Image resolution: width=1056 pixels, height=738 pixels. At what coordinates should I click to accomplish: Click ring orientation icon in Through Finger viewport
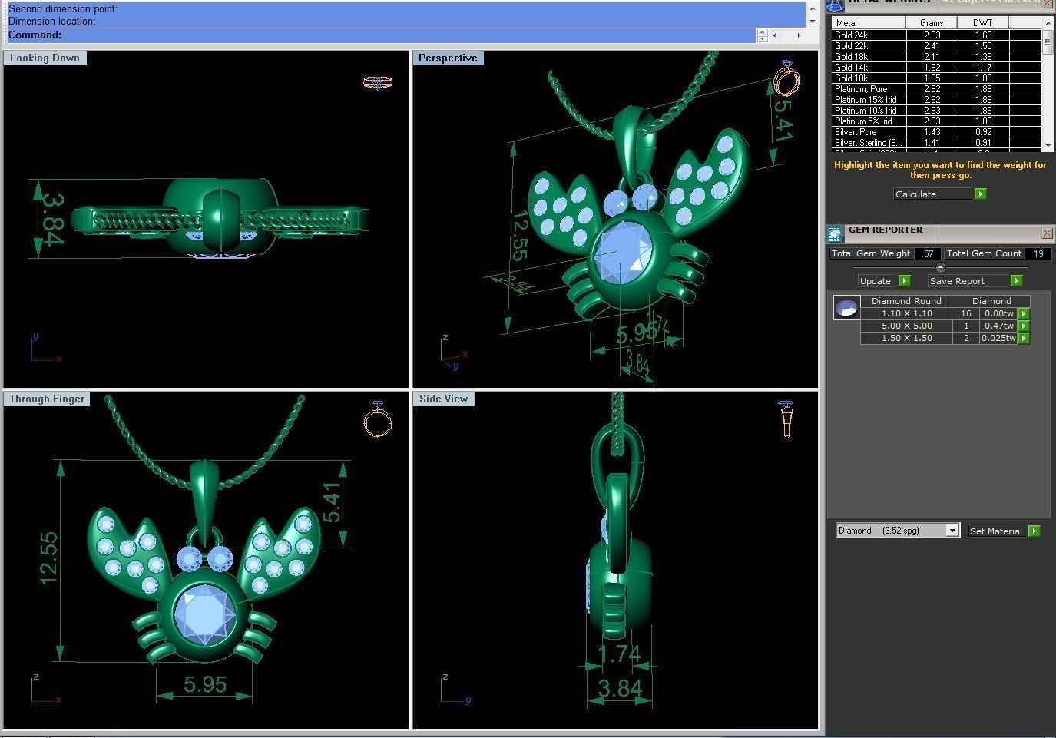click(377, 419)
